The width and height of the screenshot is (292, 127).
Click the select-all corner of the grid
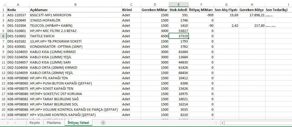click(x=3, y=5)
